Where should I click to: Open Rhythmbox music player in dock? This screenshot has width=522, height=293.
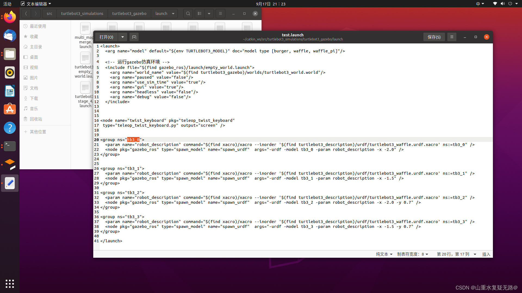[x=10, y=73]
